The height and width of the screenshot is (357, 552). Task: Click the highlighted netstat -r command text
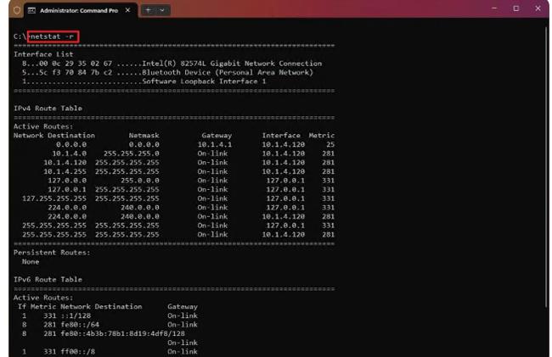tap(52, 36)
